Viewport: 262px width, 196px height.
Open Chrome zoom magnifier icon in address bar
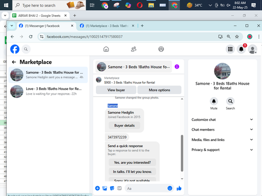tap(228, 37)
